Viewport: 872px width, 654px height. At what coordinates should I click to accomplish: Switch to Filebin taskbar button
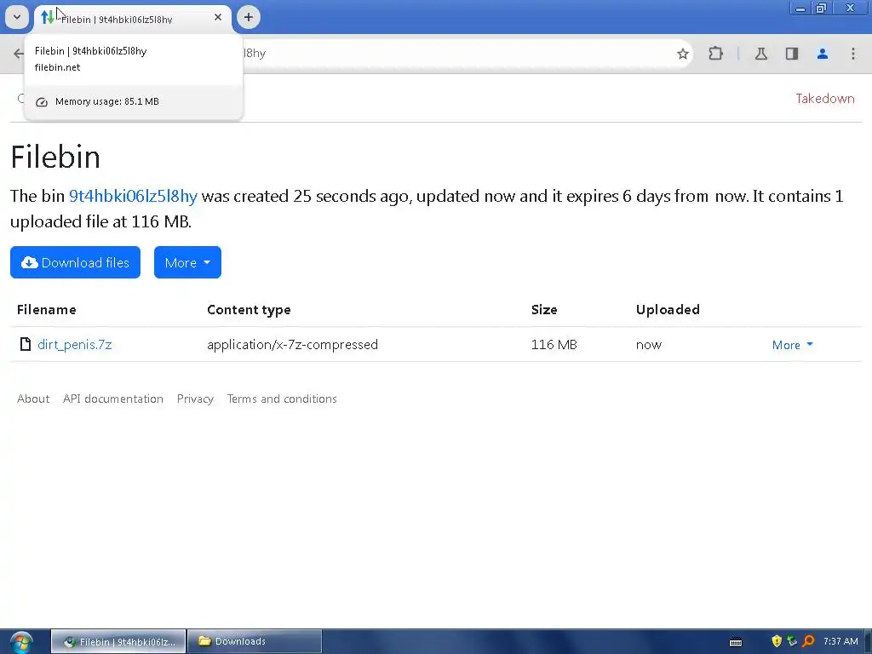(118, 642)
